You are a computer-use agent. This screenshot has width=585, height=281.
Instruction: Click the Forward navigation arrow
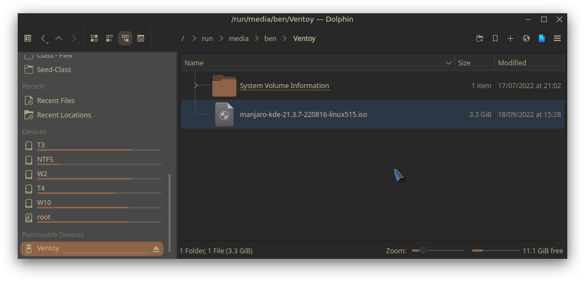click(x=74, y=38)
